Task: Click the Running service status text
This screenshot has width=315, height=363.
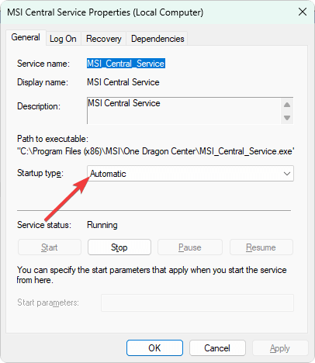Action: tap(102, 225)
